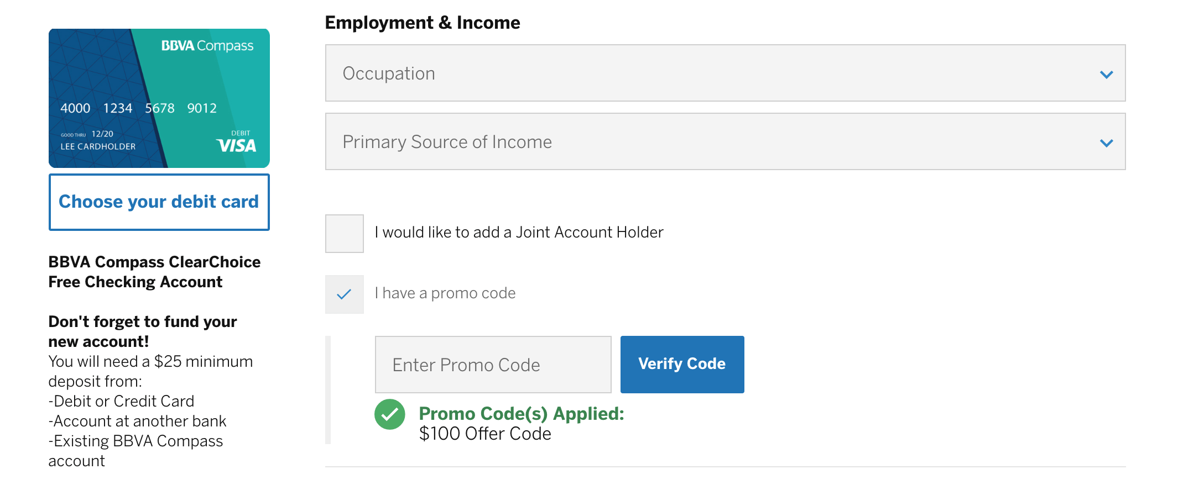Click the "Choose your debit card" button
The image size is (1178, 485).
tap(159, 202)
